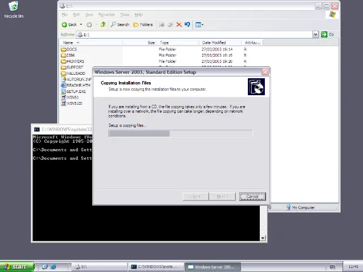Select the DOCS folder icon
The width and height of the screenshot is (363, 272).
click(x=64, y=49)
